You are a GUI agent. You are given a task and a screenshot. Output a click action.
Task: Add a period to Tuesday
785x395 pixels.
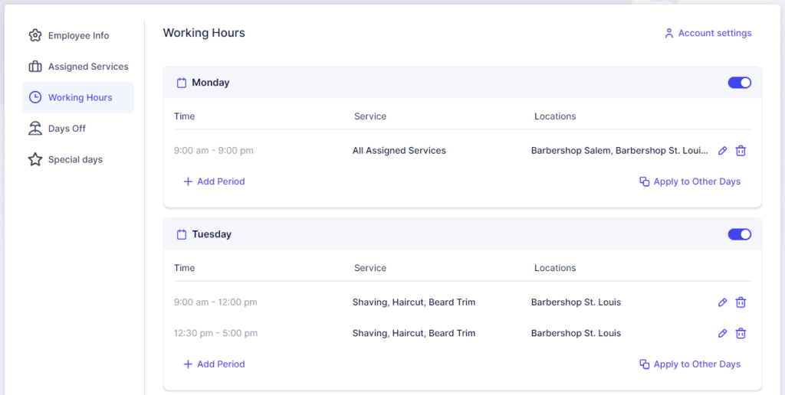click(x=214, y=364)
